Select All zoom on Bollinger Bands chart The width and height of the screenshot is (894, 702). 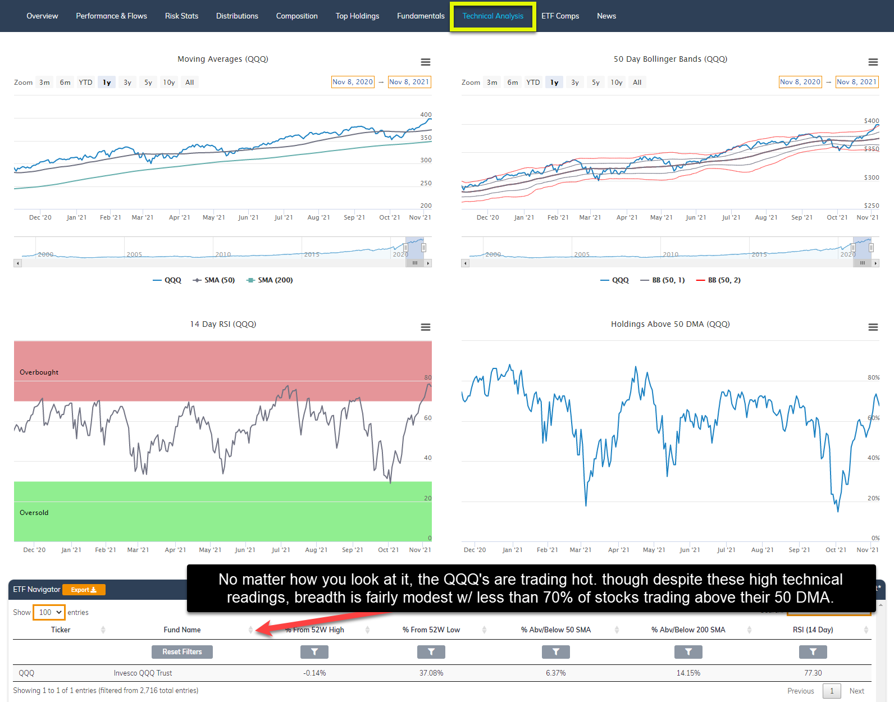637,83
